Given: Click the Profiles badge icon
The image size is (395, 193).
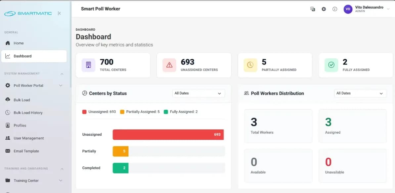Looking at the screenshot, I should point(8,125).
